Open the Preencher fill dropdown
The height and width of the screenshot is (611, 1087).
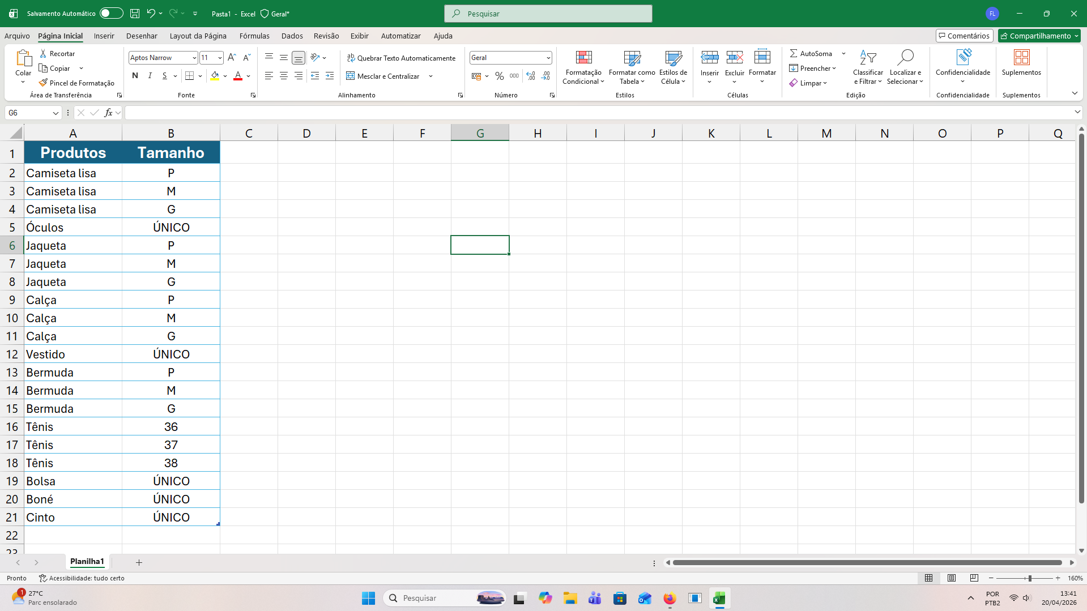click(x=813, y=68)
